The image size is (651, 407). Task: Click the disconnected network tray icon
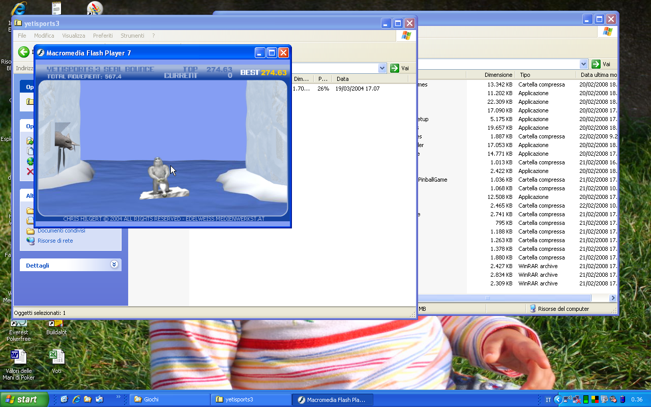pos(577,399)
